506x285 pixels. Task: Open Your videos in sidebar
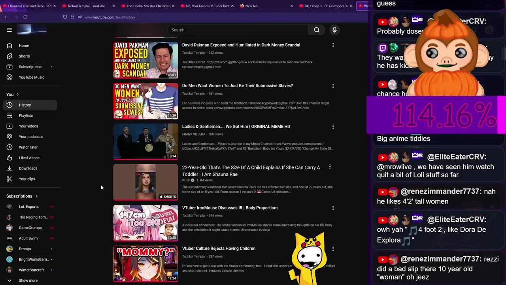click(30, 126)
